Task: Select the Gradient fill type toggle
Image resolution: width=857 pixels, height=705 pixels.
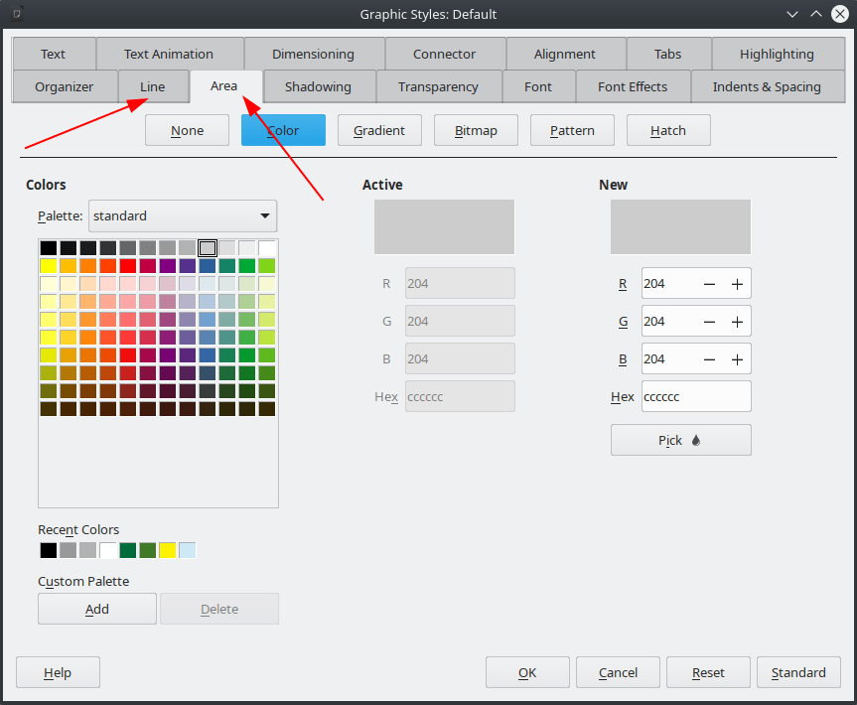Action: (x=379, y=131)
